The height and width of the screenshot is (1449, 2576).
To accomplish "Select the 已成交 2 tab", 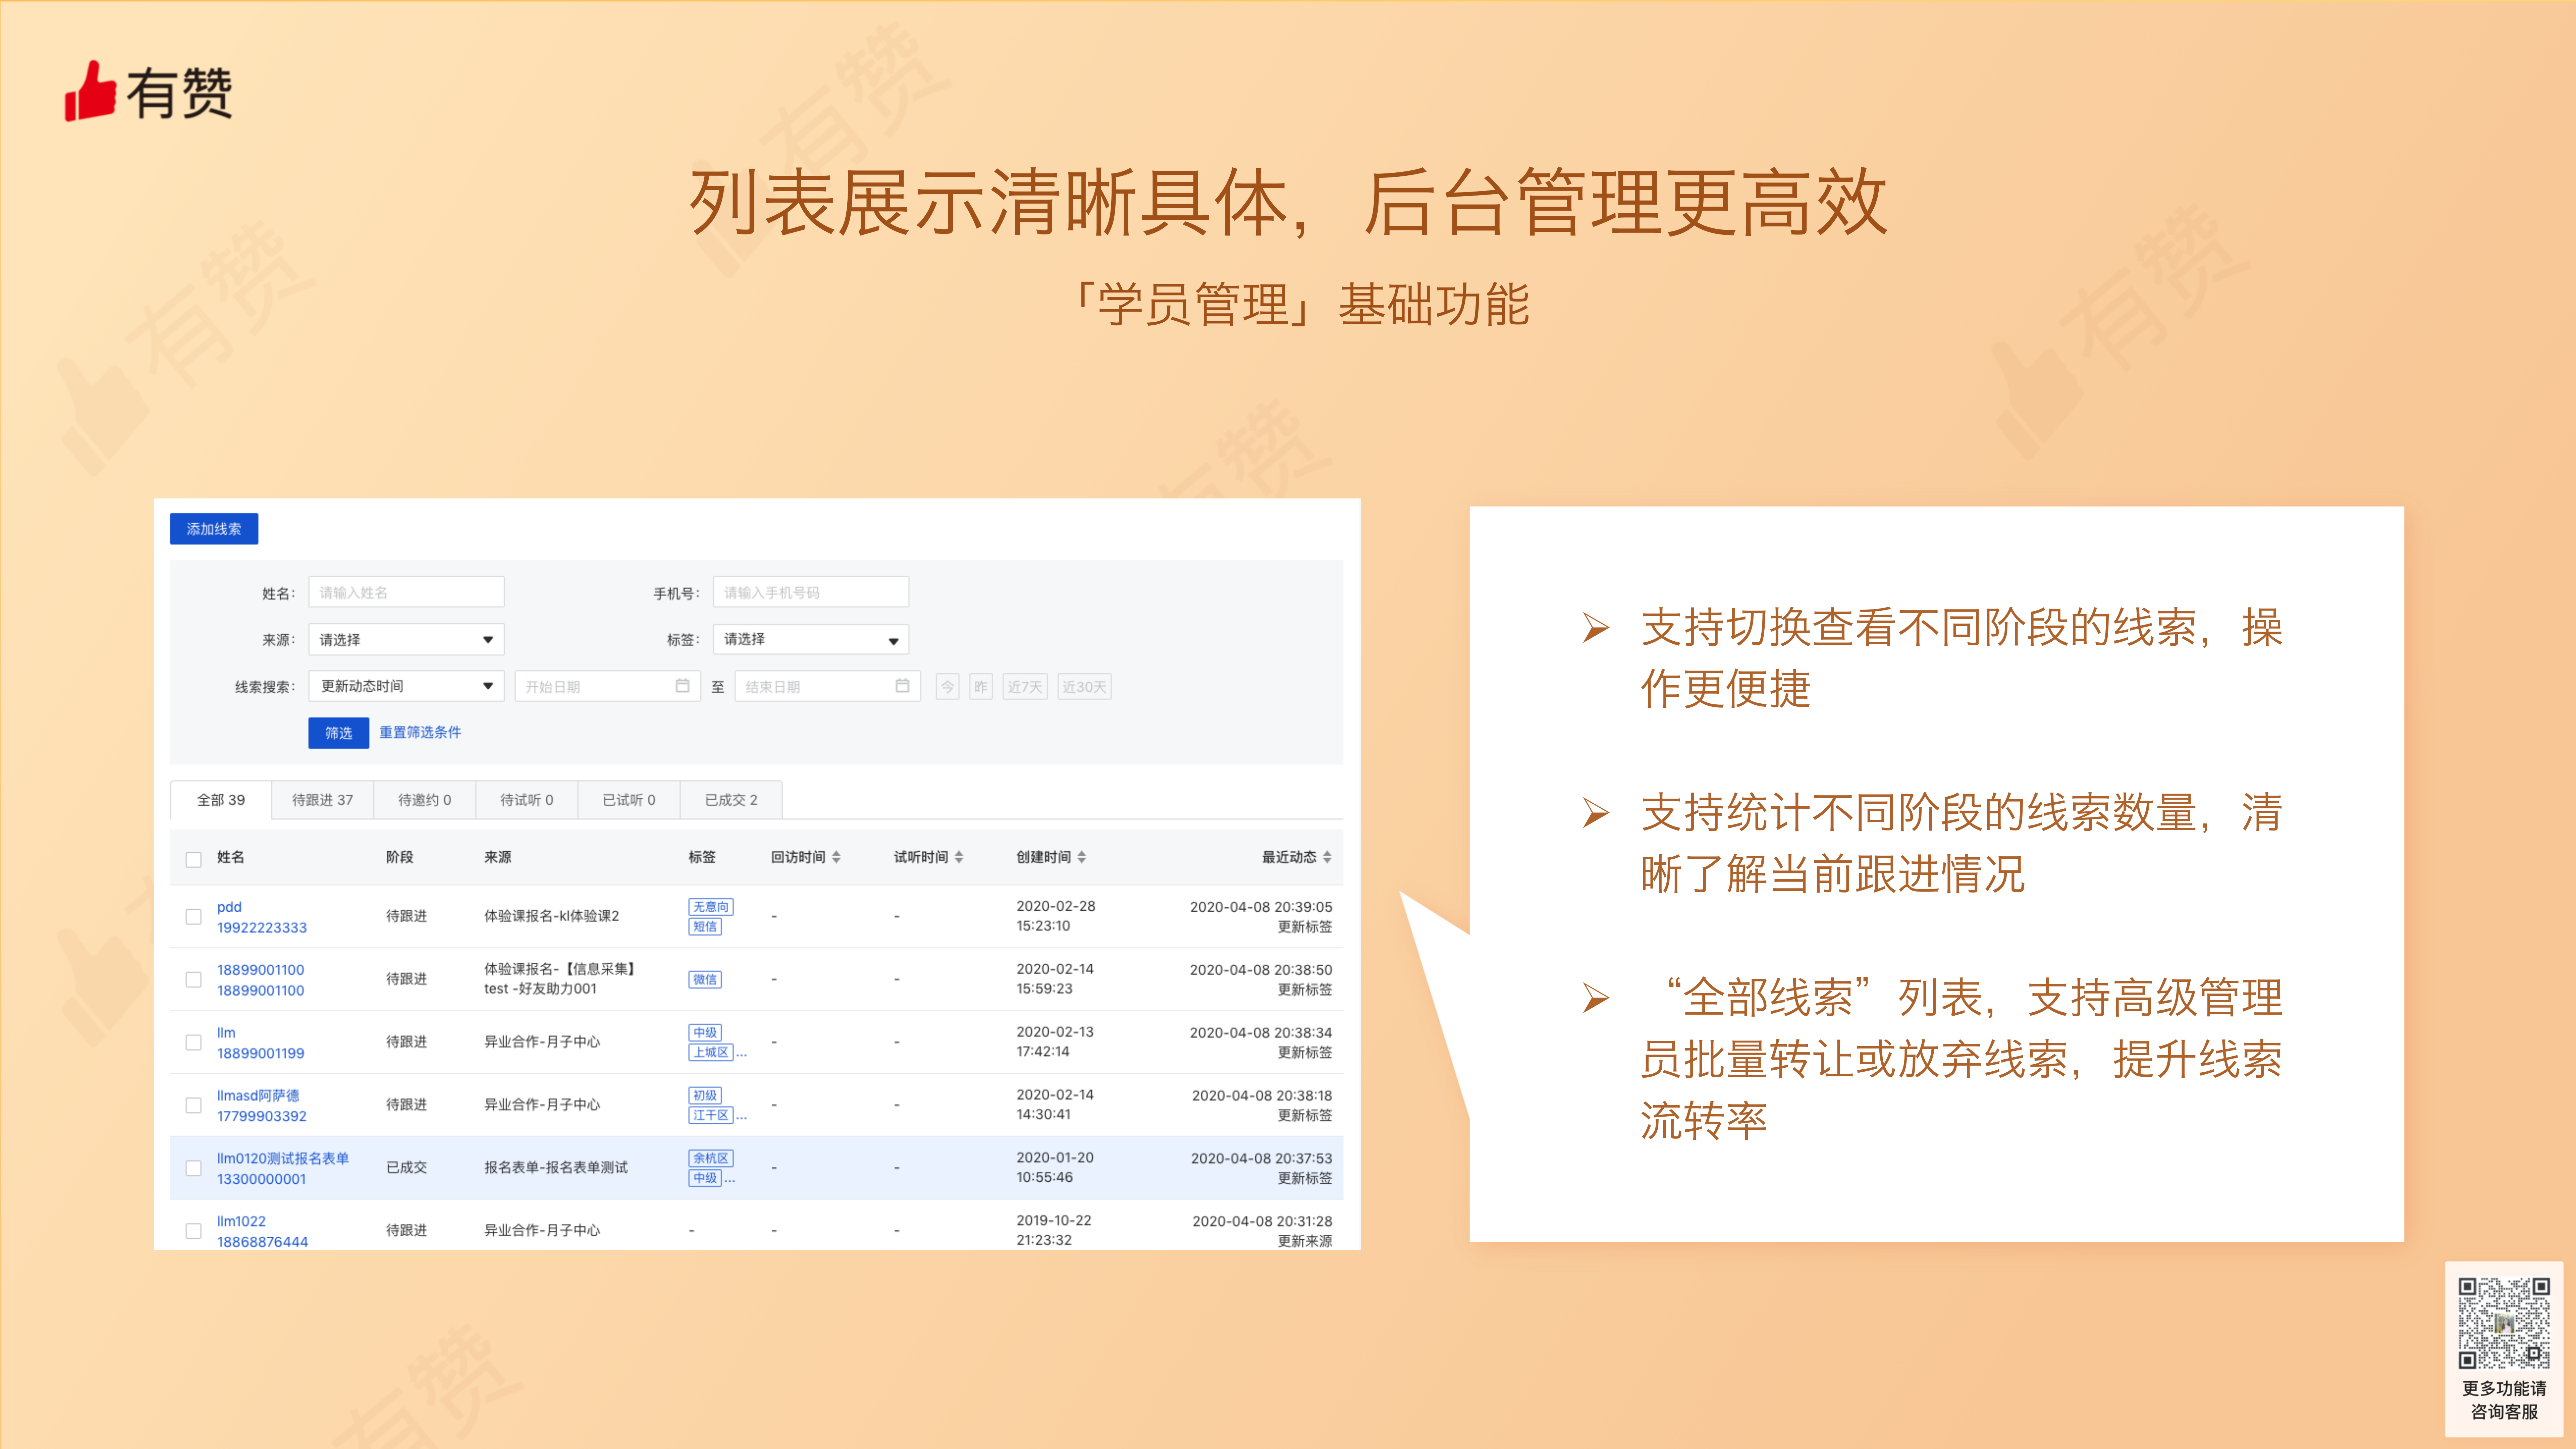I will click(731, 800).
